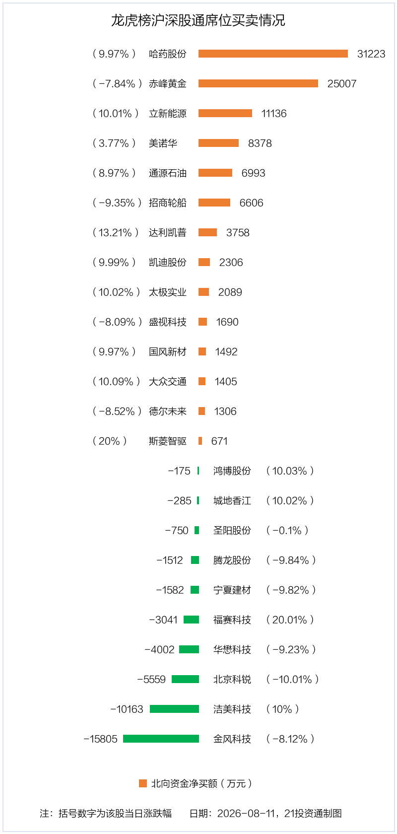Select the 北京科锐 green bar
This screenshot has width=397, height=834.
click(185, 679)
